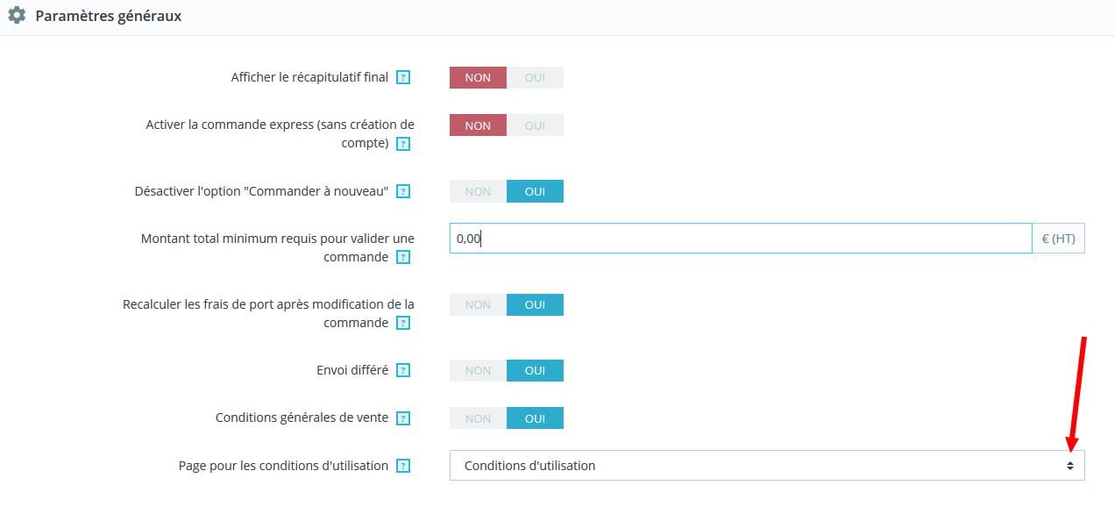Set Afficher le récapitulatif final to OUI
The height and width of the screenshot is (521, 1115).
[535, 78]
